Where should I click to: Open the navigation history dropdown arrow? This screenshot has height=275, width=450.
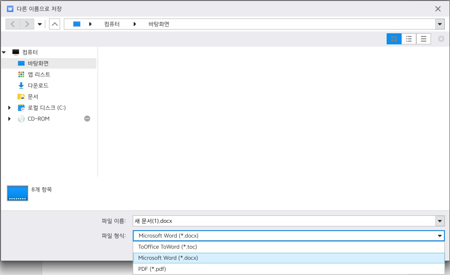(x=40, y=24)
